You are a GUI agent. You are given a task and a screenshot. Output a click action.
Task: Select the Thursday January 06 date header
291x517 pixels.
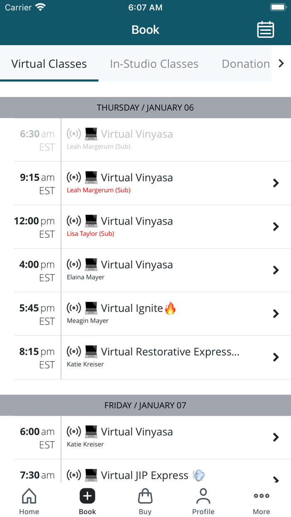click(x=145, y=108)
